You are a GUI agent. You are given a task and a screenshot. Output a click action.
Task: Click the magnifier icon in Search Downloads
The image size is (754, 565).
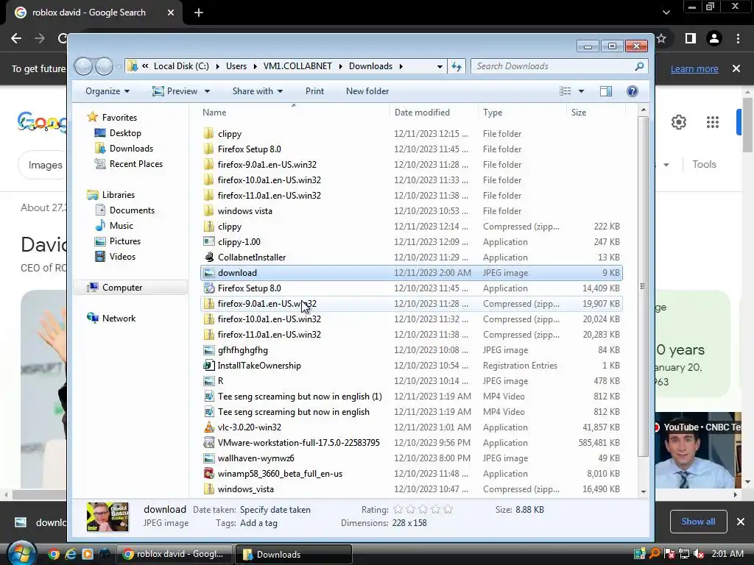click(639, 66)
